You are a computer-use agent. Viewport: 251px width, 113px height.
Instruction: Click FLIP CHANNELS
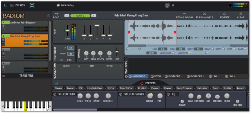[x=204, y=16]
